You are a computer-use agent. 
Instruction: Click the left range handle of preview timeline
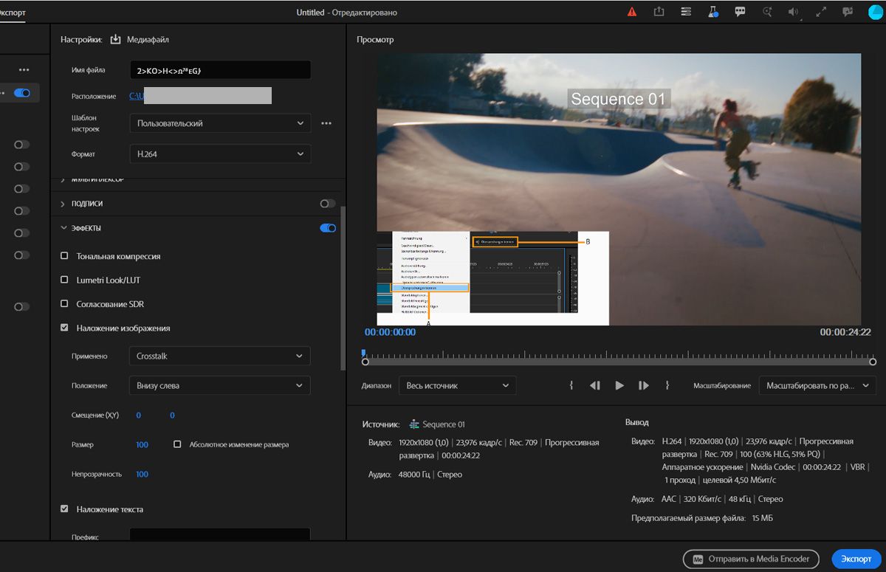365,362
